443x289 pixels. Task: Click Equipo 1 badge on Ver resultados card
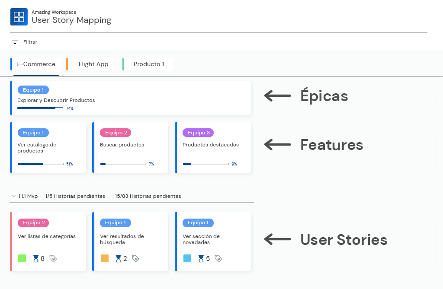pos(116,222)
